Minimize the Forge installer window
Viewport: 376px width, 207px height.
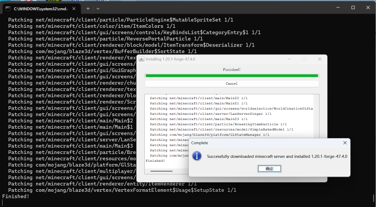[289, 59]
